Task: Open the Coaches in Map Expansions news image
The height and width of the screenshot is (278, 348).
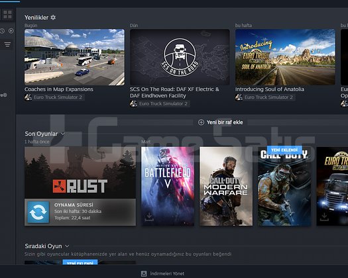Action: tap(74, 57)
